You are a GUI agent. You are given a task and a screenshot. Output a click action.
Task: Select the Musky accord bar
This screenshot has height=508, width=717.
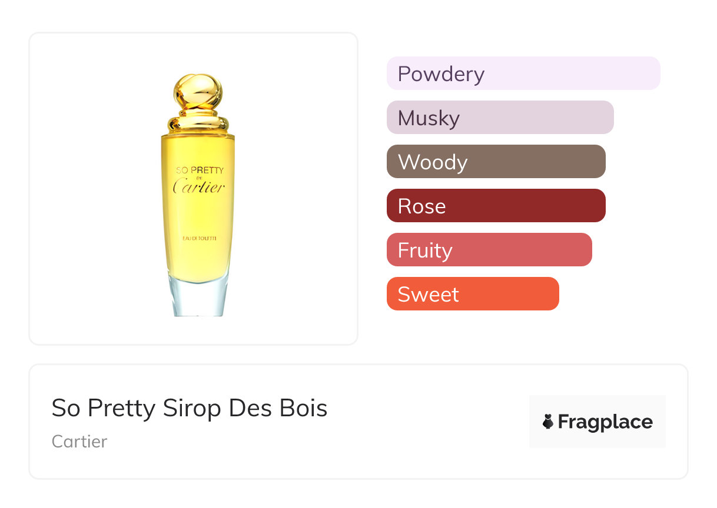coord(500,118)
